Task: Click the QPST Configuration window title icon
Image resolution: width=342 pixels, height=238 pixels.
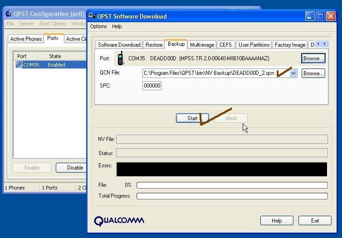Action: click(x=8, y=14)
